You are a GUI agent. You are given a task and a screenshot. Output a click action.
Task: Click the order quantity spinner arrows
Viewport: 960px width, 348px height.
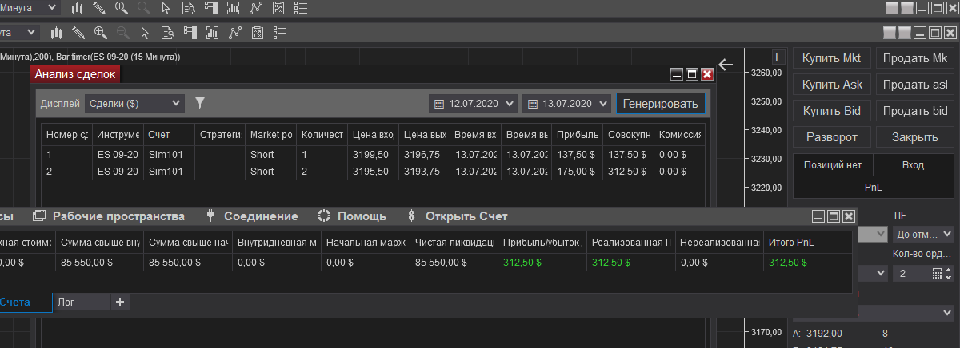(950, 273)
